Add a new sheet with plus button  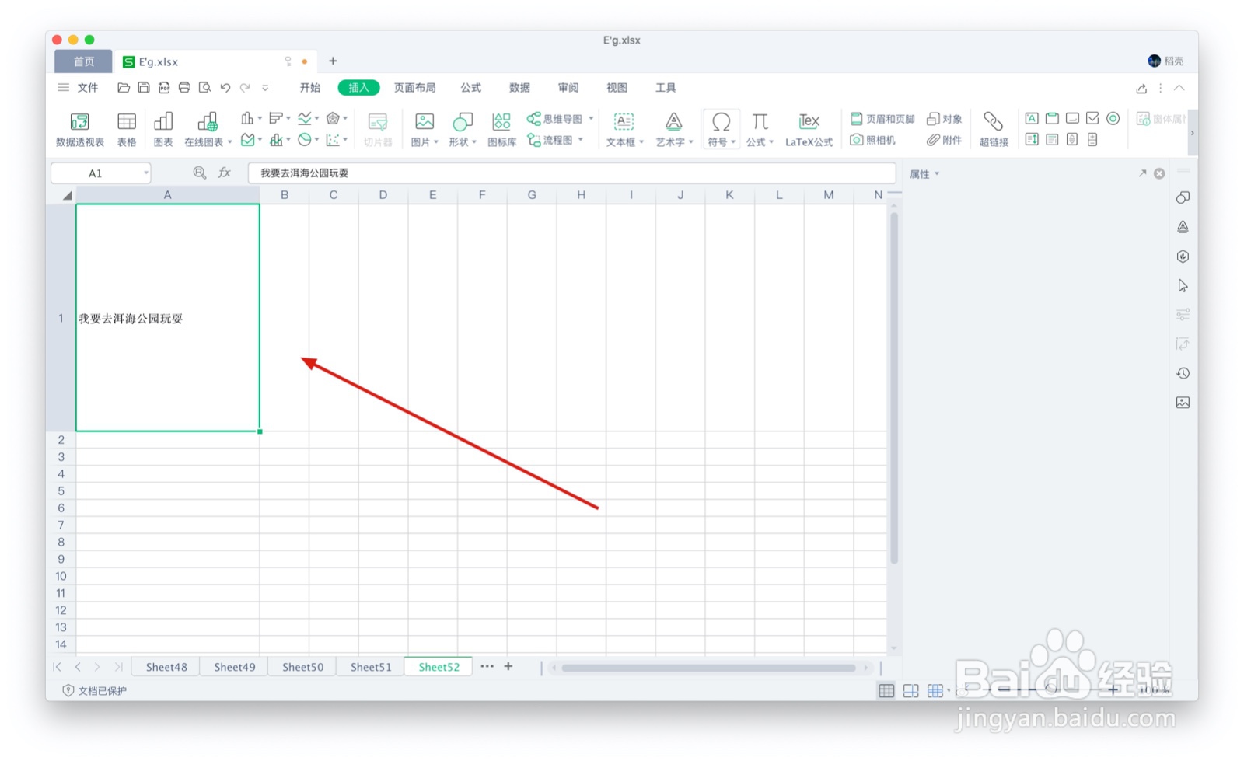[508, 666]
